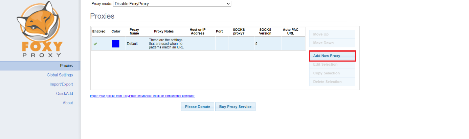Select the Default proxy name cell

pyautogui.click(x=132, y=44)
